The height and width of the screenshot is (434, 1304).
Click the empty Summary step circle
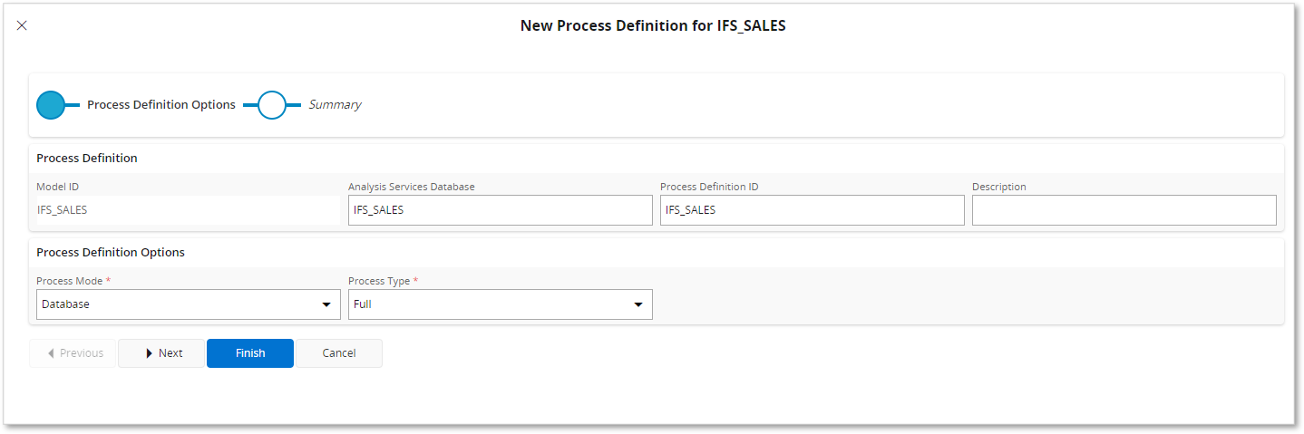point(272,105)
